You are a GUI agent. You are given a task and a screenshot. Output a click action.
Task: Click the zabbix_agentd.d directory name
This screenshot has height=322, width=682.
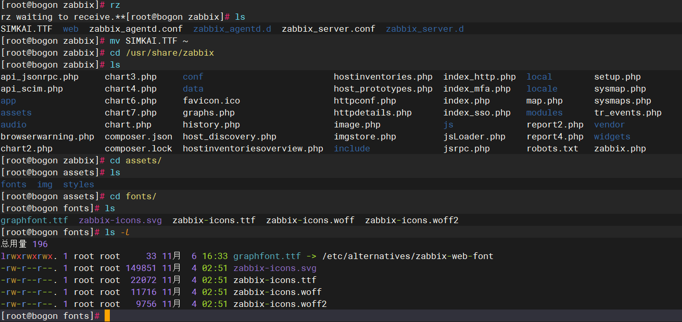click(232, 29)
